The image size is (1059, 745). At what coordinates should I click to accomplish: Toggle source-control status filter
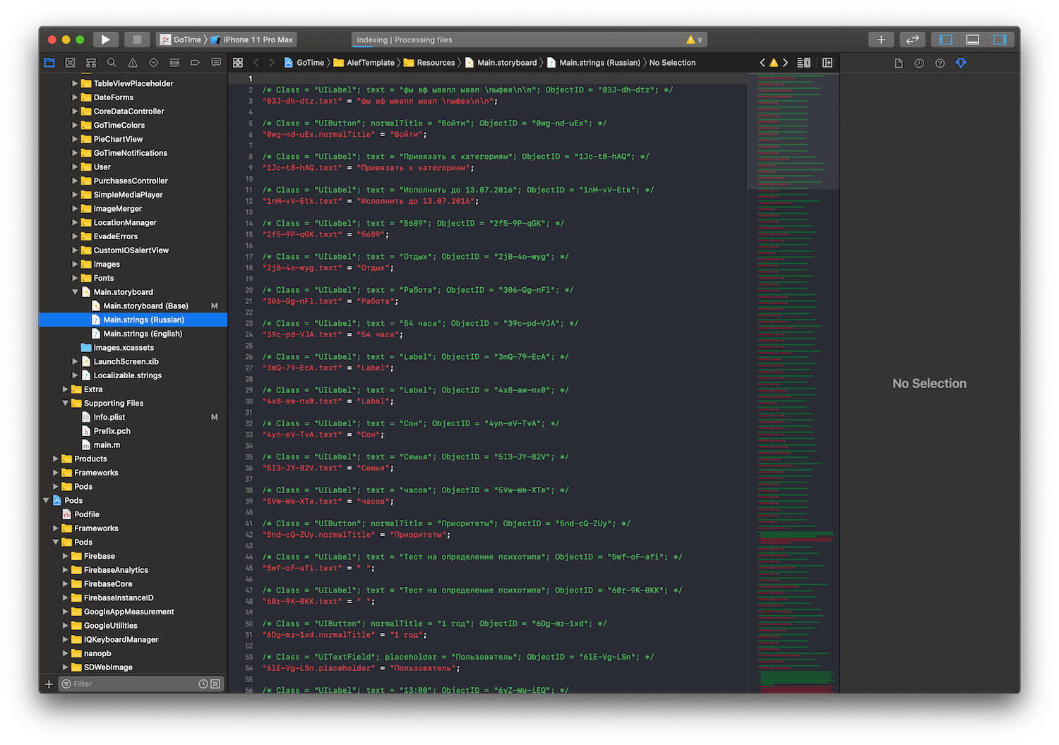click(215, 684)
